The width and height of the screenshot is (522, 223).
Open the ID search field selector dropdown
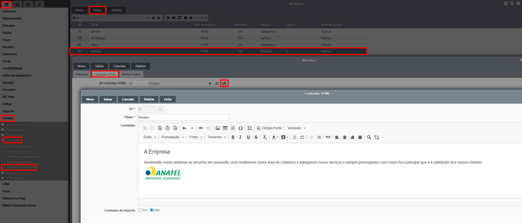click(75, 18)
